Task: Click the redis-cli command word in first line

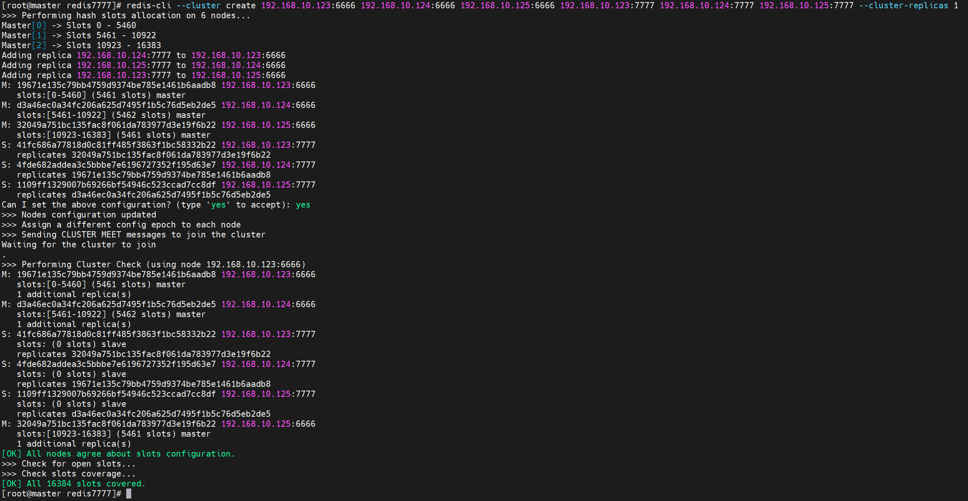Action: tap(149, 5)
